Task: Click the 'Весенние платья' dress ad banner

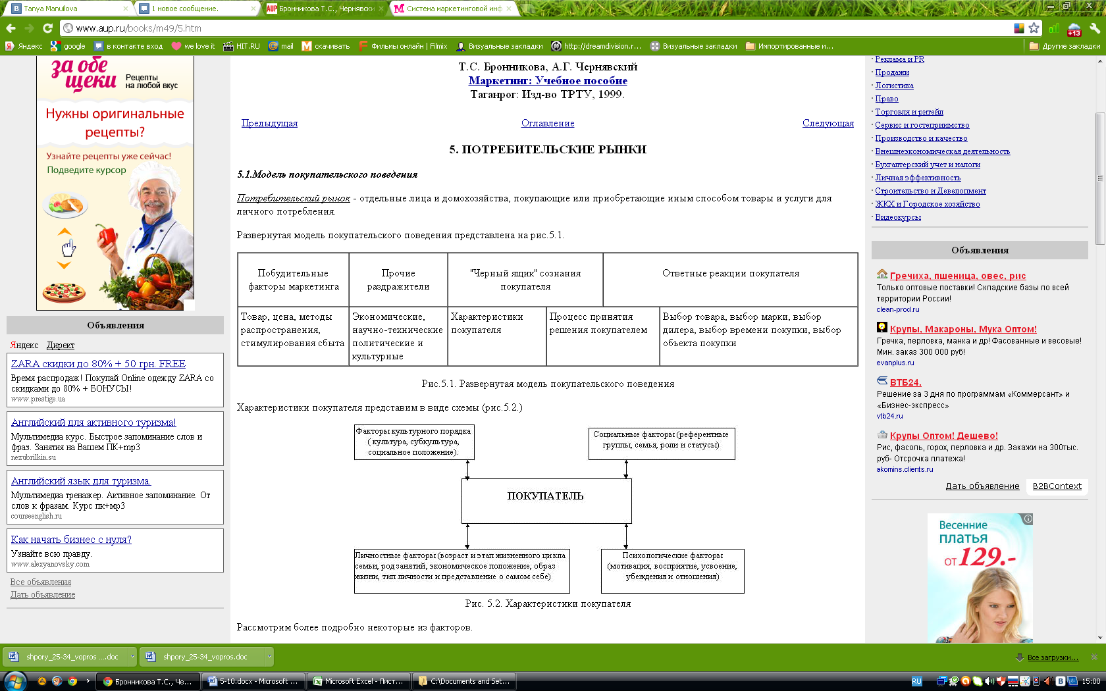Action: pyautogui.click(x=980, y=578)
